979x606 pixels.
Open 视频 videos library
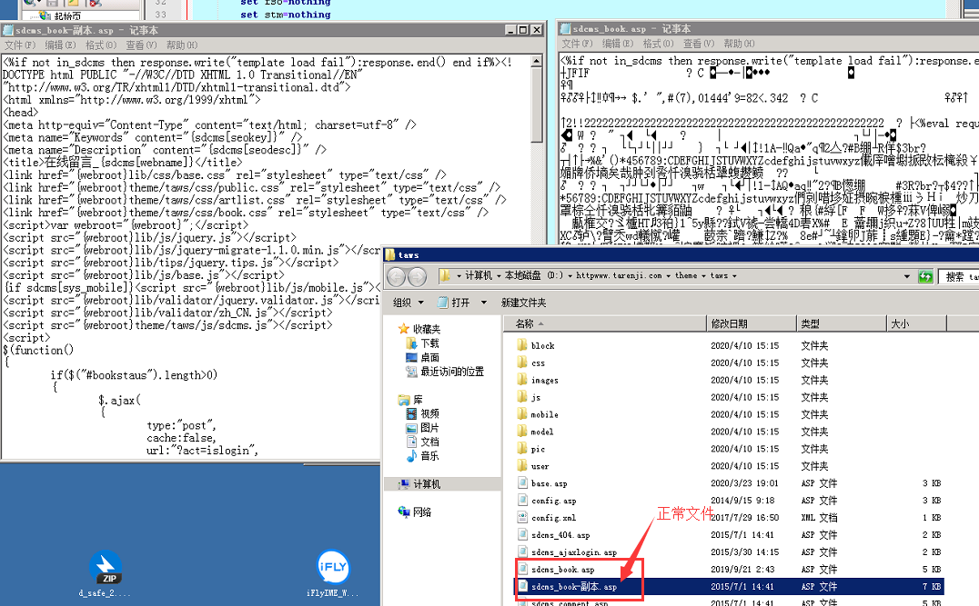point(429,413)
